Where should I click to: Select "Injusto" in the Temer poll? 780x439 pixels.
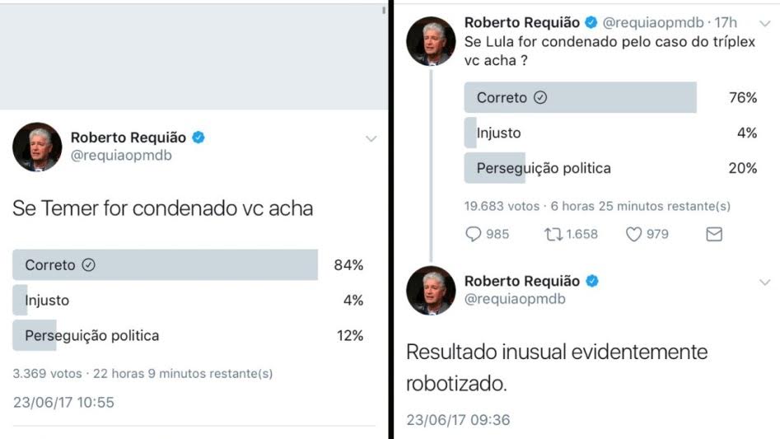pyautogui.click(x=47, y=301)
